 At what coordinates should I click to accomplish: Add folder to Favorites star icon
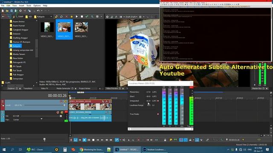point(72,17)
